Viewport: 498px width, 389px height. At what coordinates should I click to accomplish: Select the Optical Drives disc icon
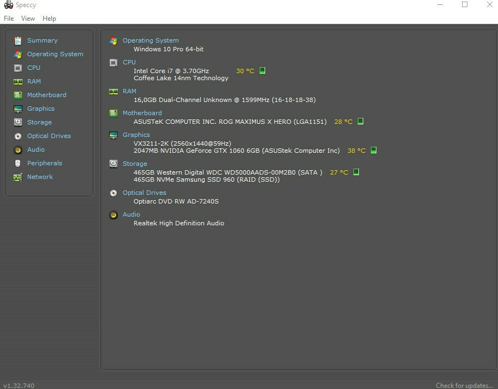point(18,136)
